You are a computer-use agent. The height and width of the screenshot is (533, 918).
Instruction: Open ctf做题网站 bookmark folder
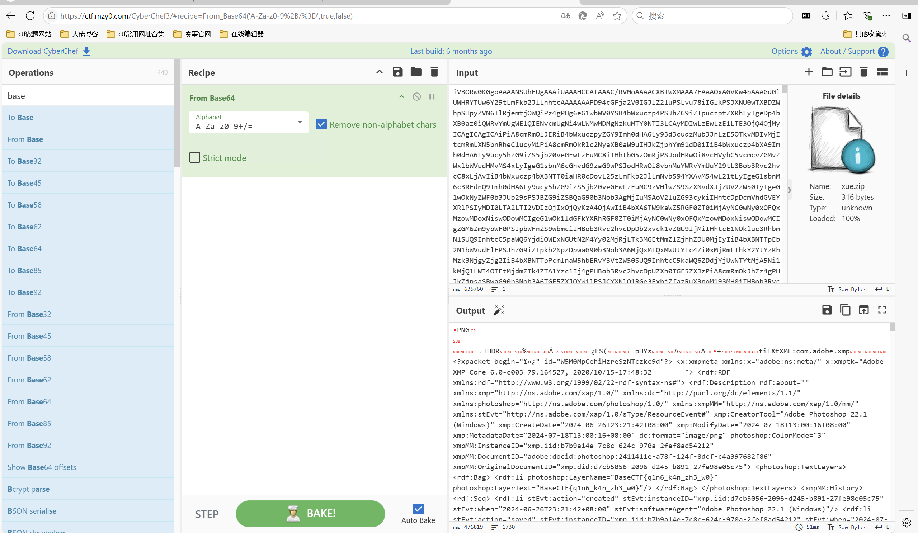pyautogui.click(x=29, y=34)
